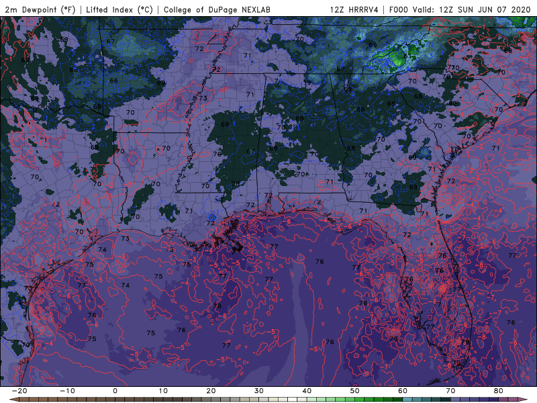The height and width of the screenshot is (403, 537).
Task: Click the -10 tick label on the color scale
Action: point(67,391)
